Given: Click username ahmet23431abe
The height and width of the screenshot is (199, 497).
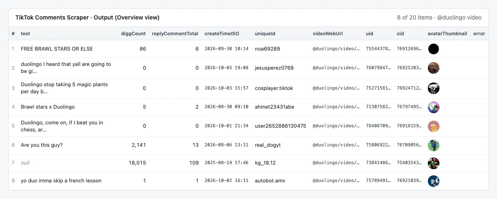Looking at the screenshot, I should coord(275,107).
